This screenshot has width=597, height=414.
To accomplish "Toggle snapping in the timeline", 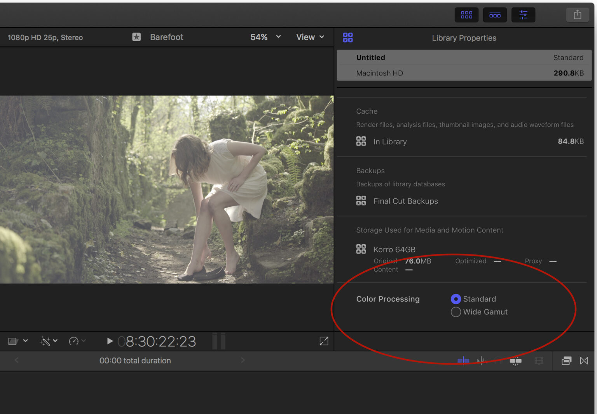I will click(515, 361).
